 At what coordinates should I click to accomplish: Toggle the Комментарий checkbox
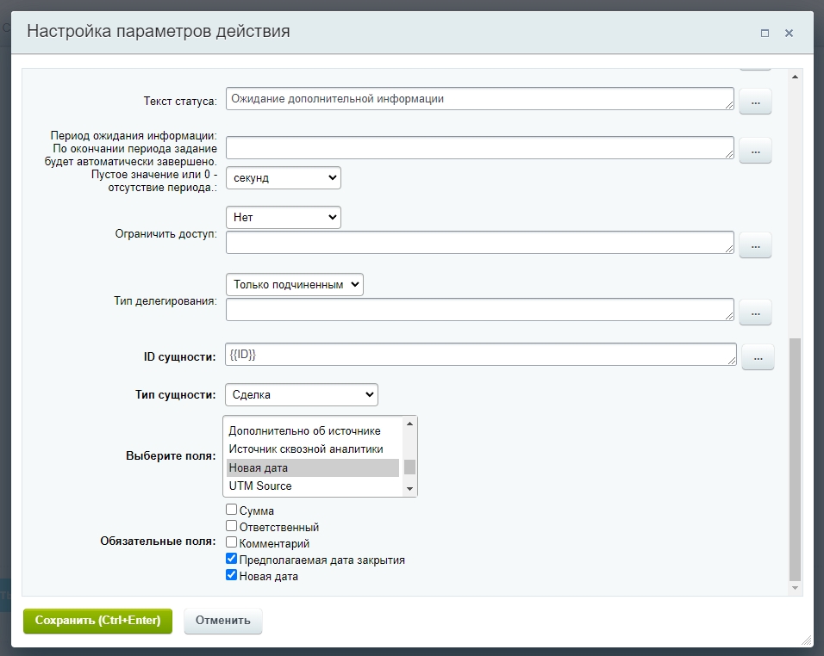[232, 542]
